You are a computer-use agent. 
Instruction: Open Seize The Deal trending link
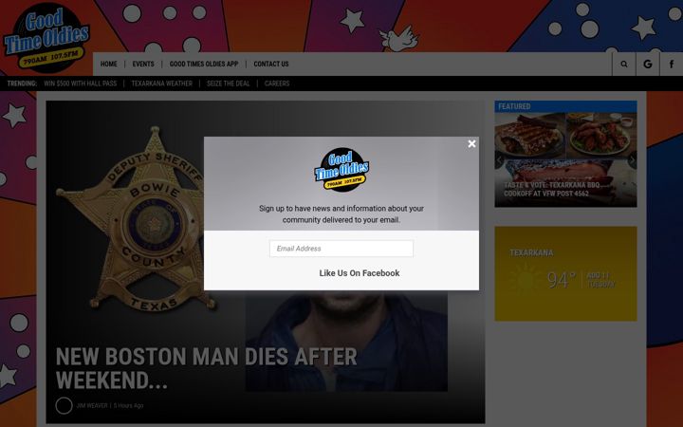(229, 84)
